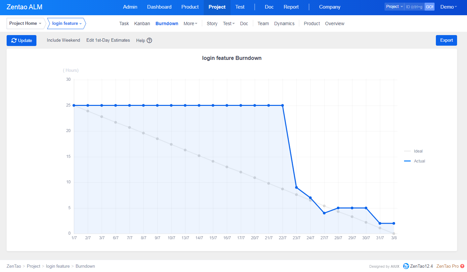Open the Project search type dropdown
Image resolution: width=467 pixels, height=272 pixels.
(394, 7)
